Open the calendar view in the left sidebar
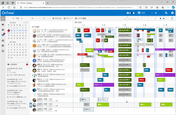Screen dimensions: 176x115 (3, 25)
